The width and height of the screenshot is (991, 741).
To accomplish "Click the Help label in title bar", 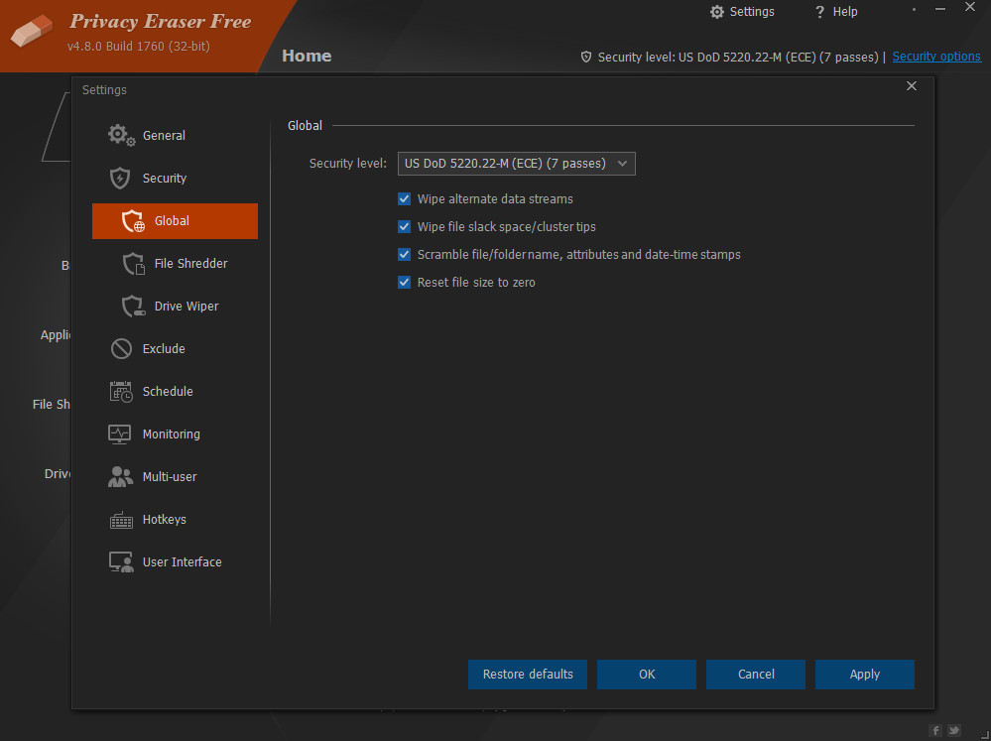I will click(x=845, y=11).
